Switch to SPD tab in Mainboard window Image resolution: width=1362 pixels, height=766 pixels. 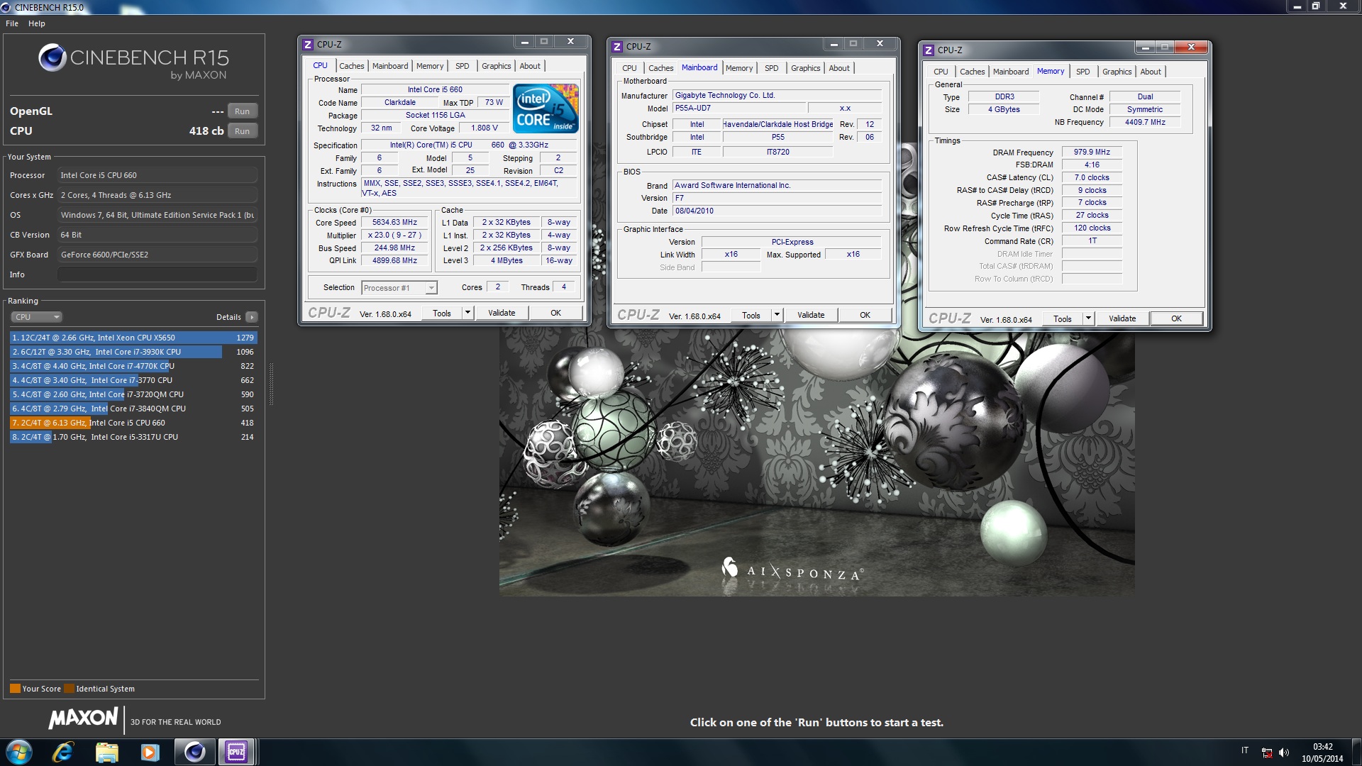(771, 68)
